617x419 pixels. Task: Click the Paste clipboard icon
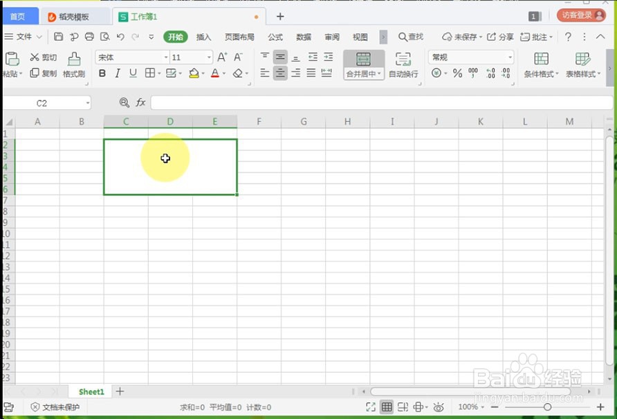pos(12,59)
